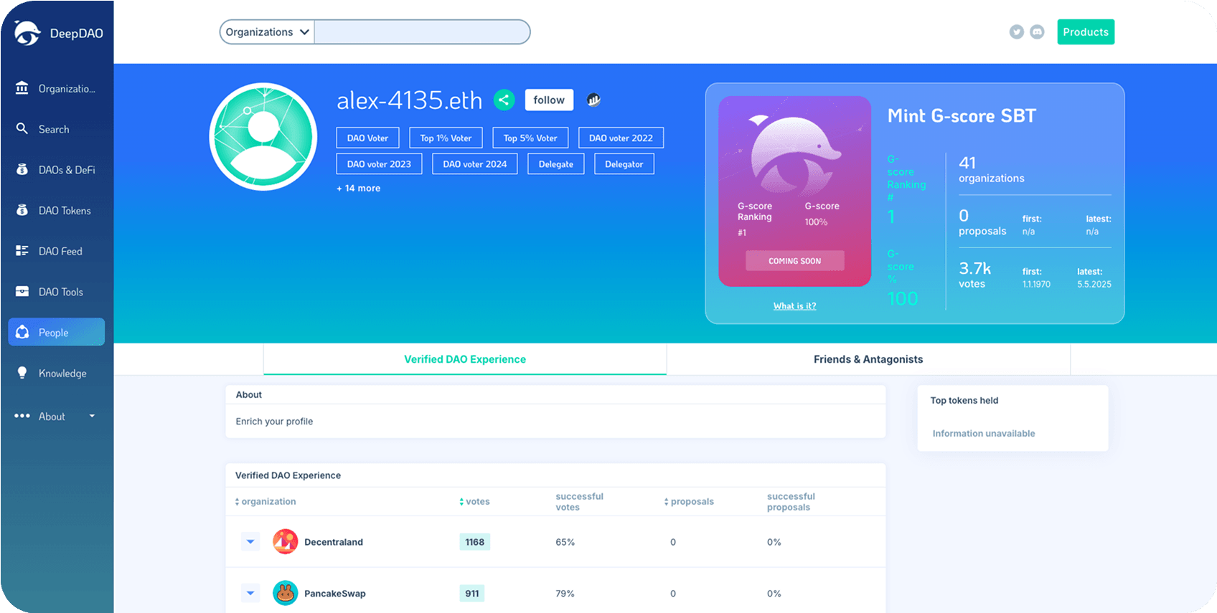1217x613 pixels.
Task: Sort the table by votes column
Action: tap(475, 502)
